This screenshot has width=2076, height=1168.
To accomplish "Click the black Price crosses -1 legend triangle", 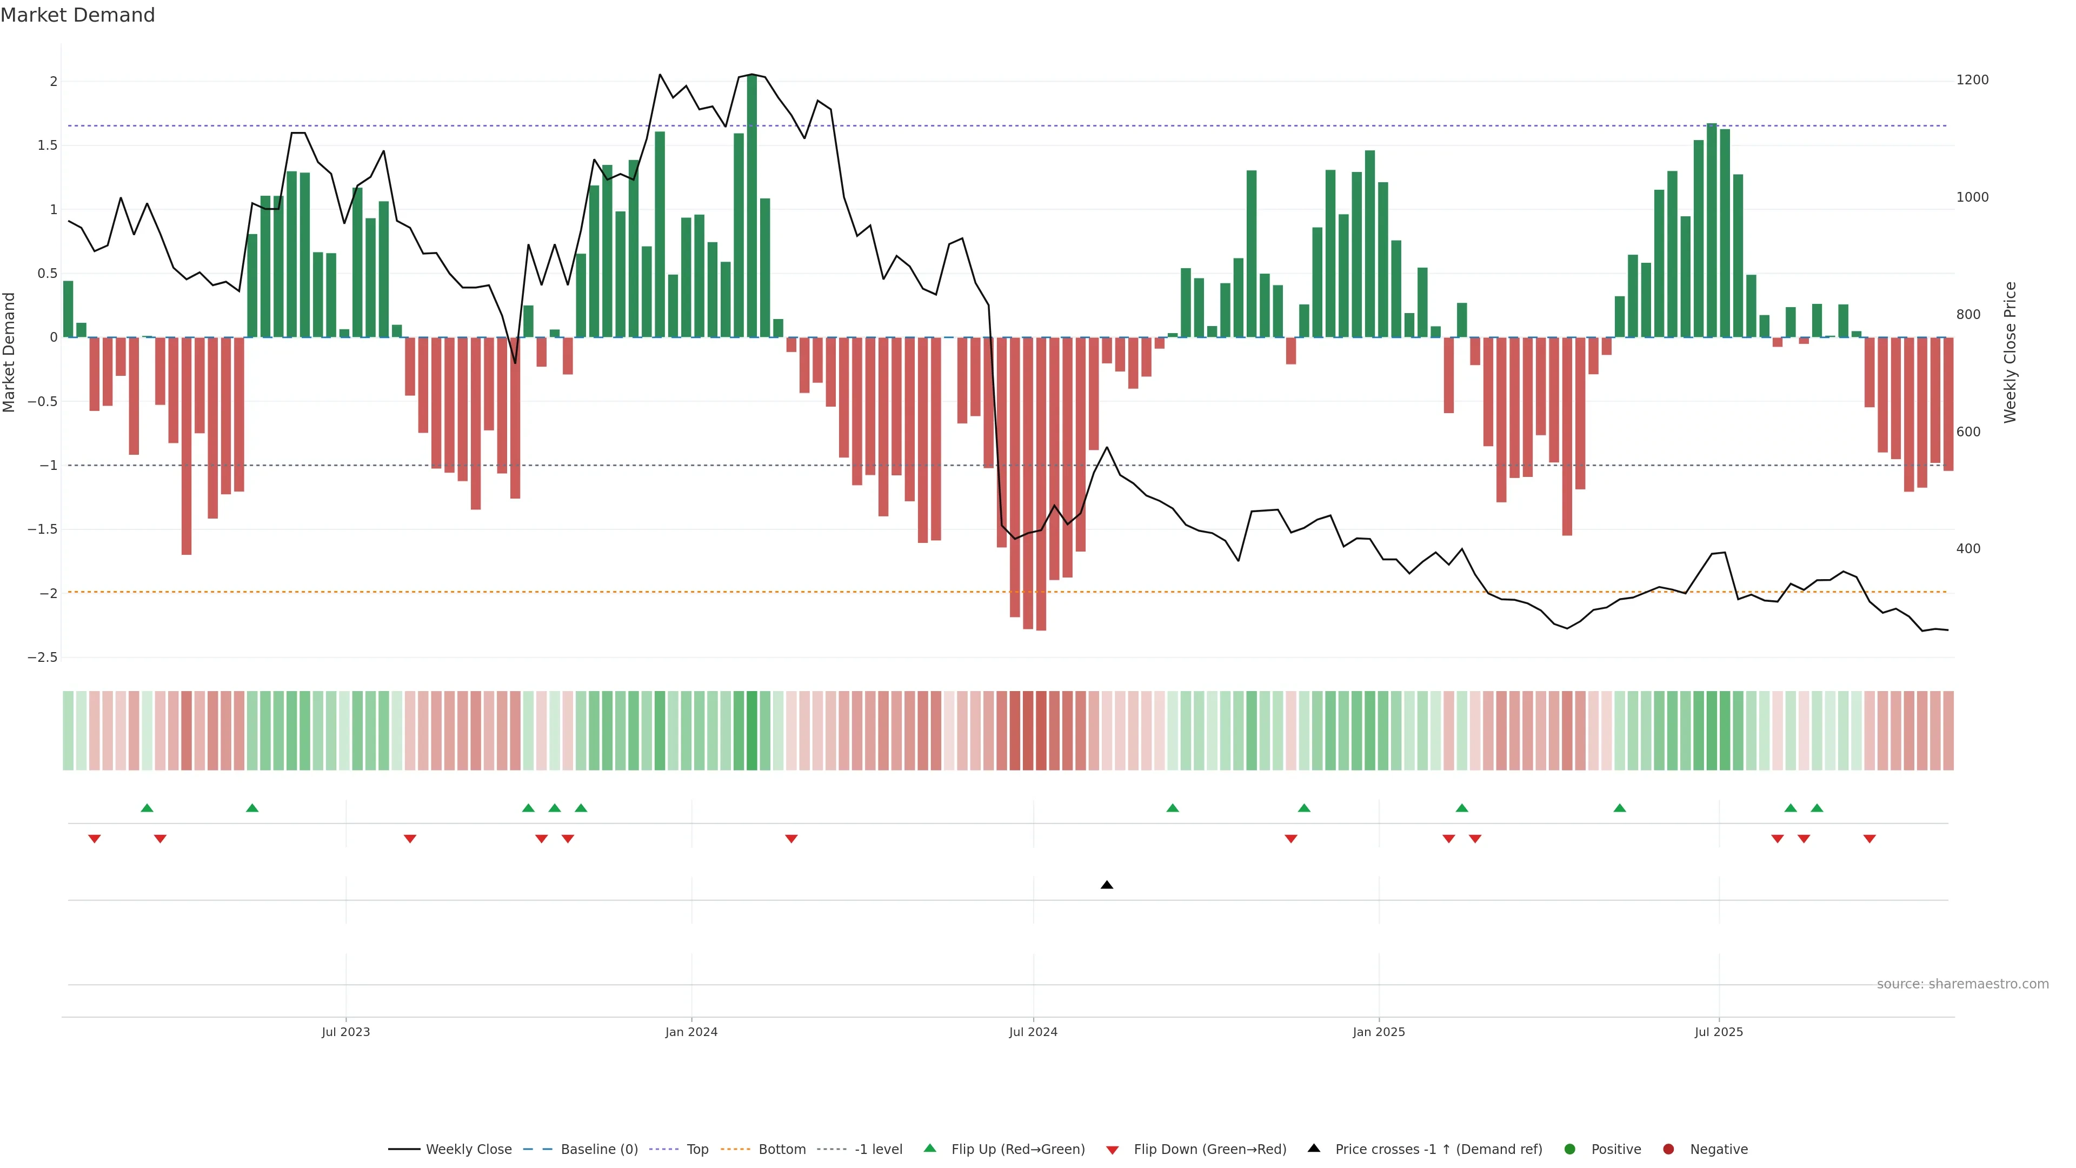I will pyautogui.click(x=1314, y=1148).
